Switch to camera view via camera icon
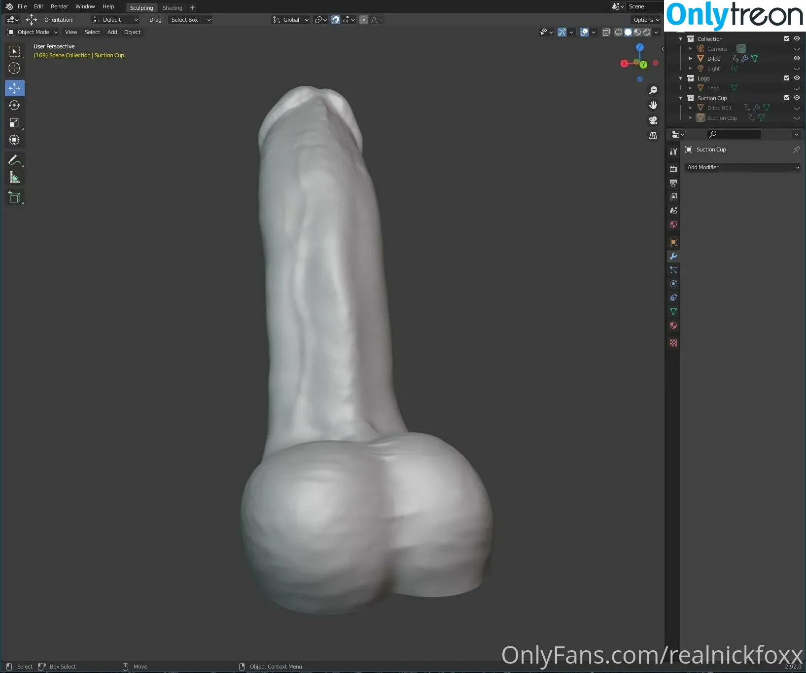This screenshot has height=673, width=806. point(653,120)
